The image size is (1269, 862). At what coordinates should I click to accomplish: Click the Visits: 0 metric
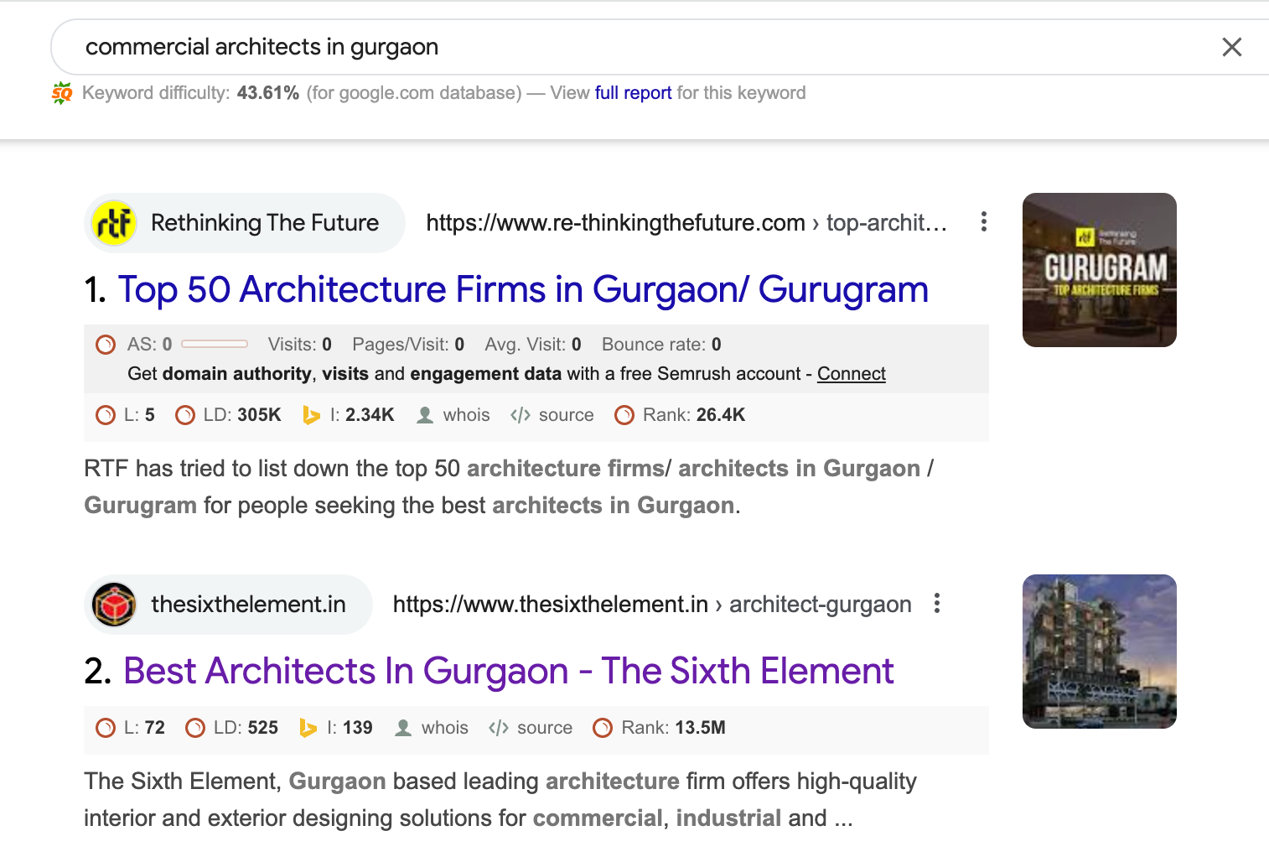300,345
